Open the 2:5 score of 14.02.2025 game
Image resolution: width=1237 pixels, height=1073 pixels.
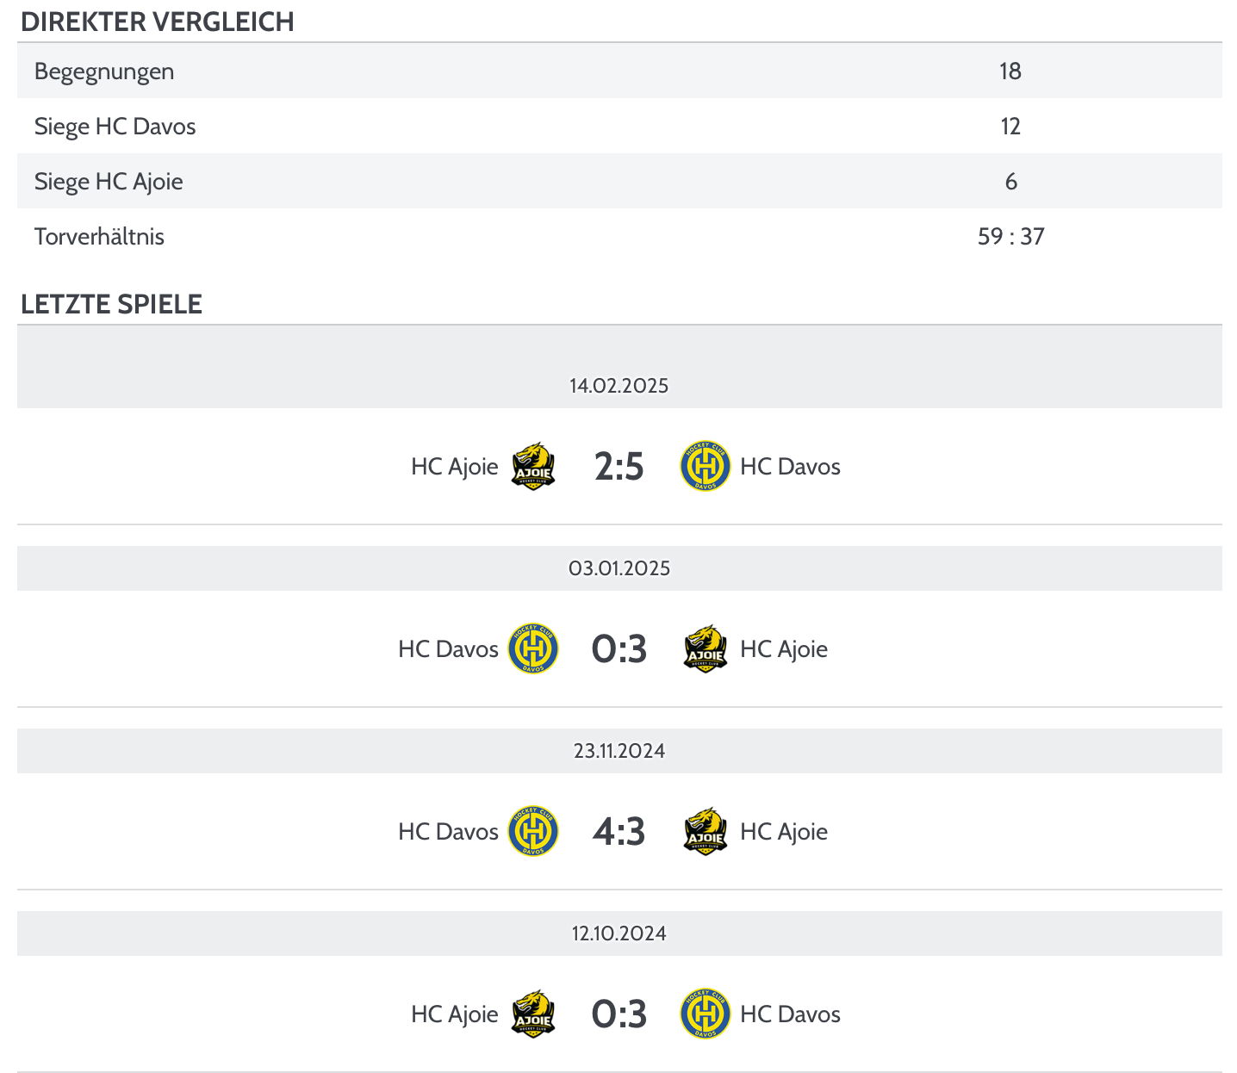click(619, 467)
